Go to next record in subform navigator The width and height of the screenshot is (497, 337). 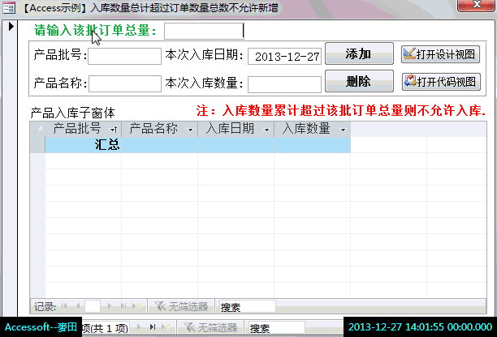[110, 305]
